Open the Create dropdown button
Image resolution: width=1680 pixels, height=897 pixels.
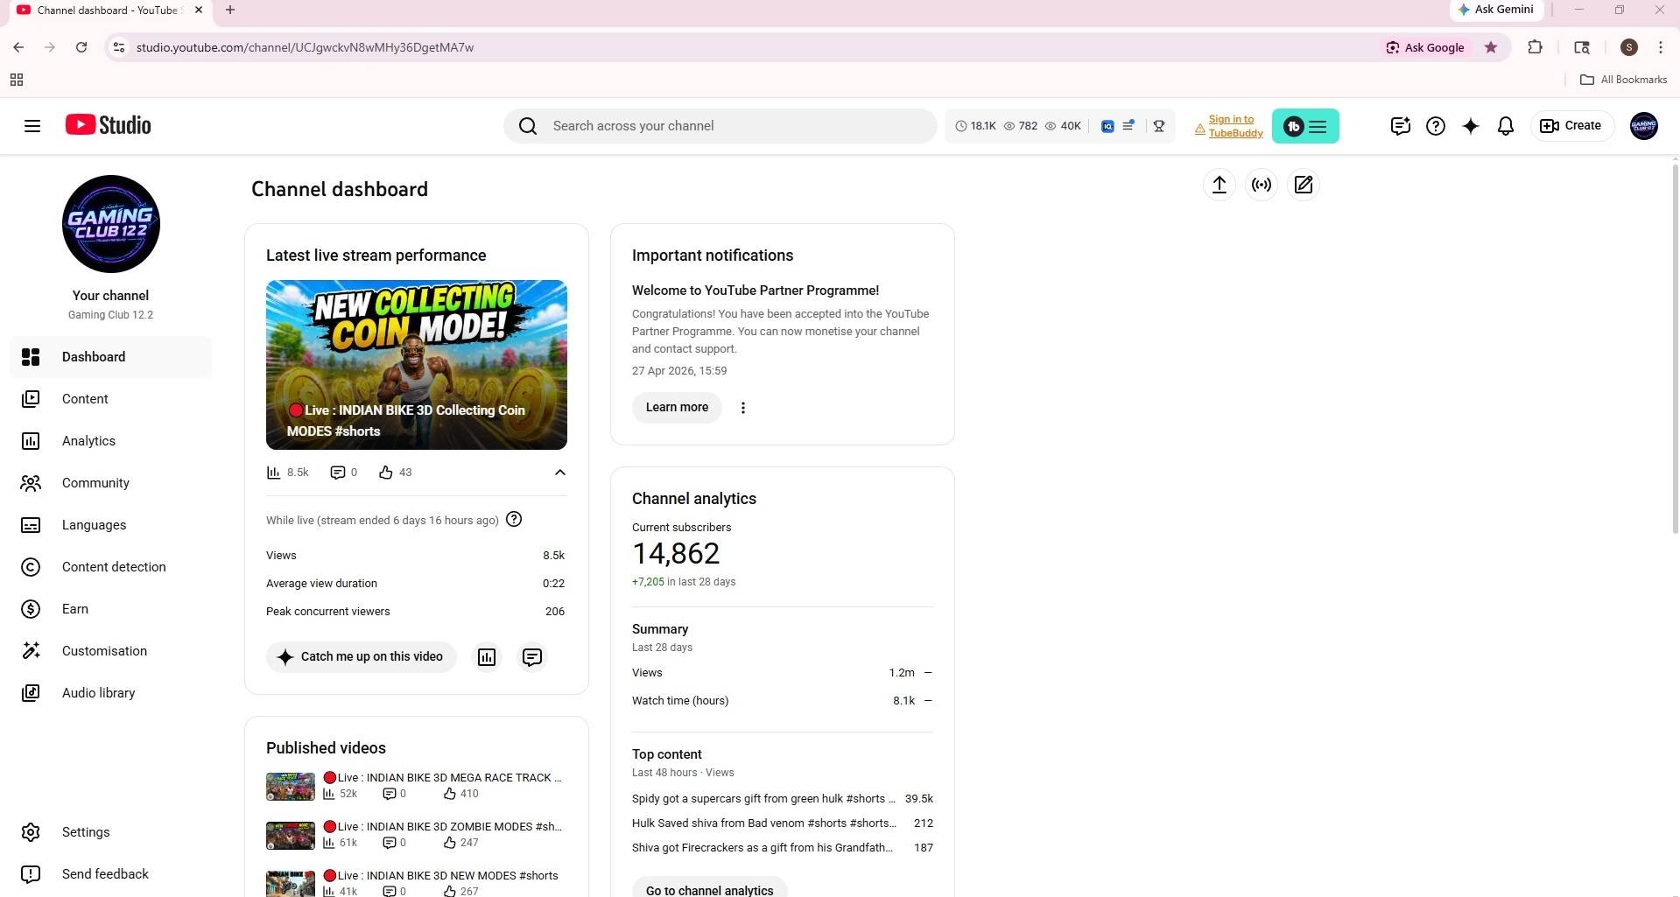click(1571, 126)
